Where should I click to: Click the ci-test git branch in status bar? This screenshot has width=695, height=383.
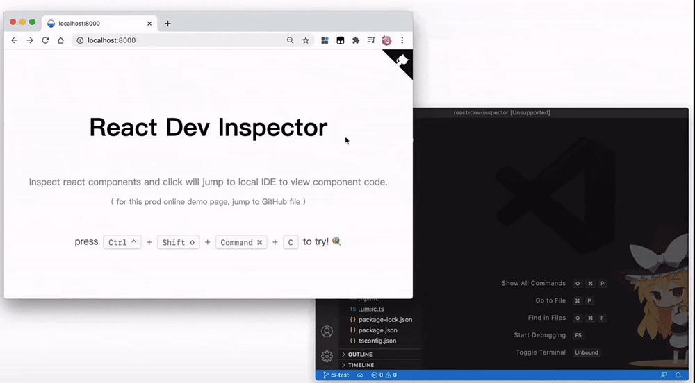(336, 375)
